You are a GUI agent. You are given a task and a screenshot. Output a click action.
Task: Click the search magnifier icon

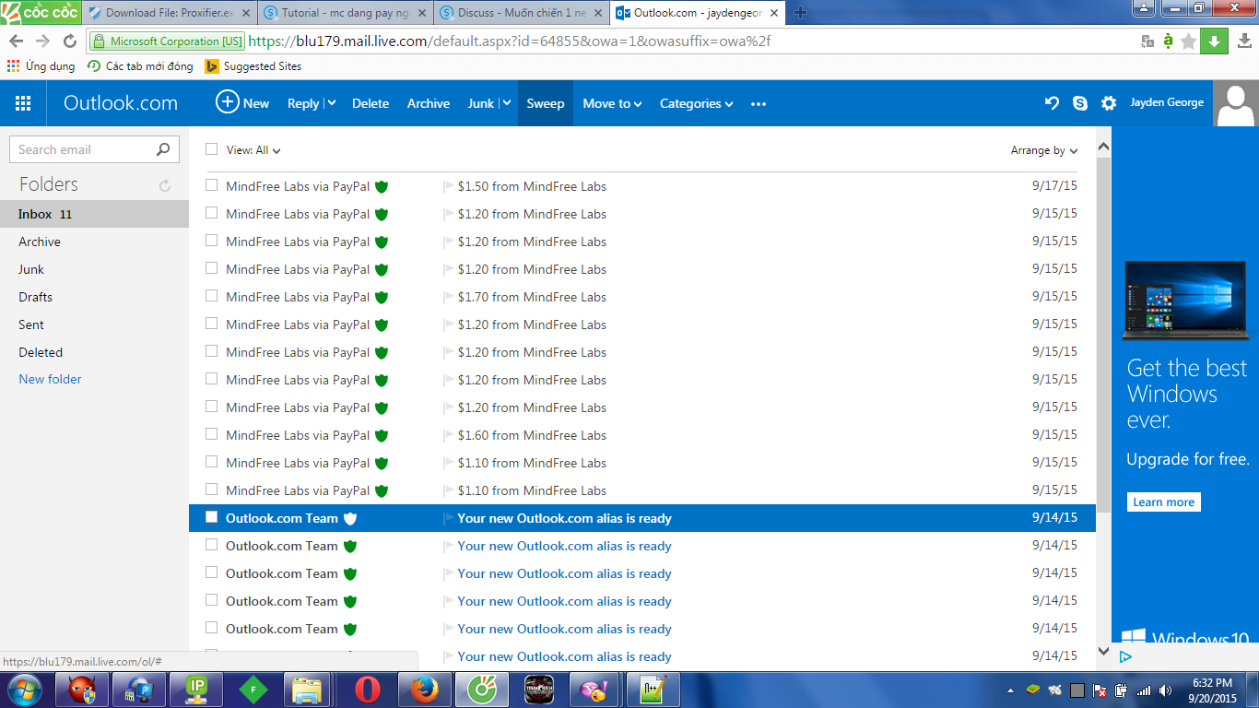163,149
